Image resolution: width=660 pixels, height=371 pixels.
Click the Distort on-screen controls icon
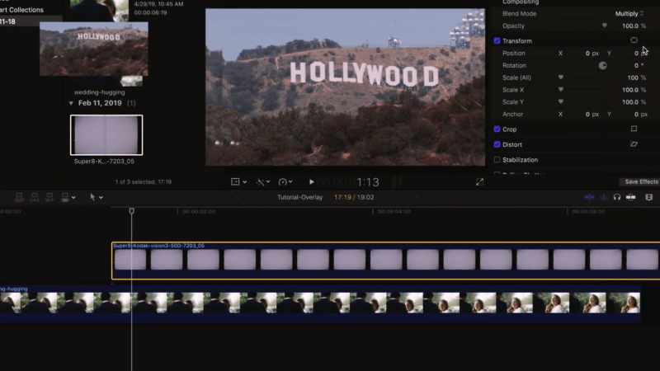634,144
